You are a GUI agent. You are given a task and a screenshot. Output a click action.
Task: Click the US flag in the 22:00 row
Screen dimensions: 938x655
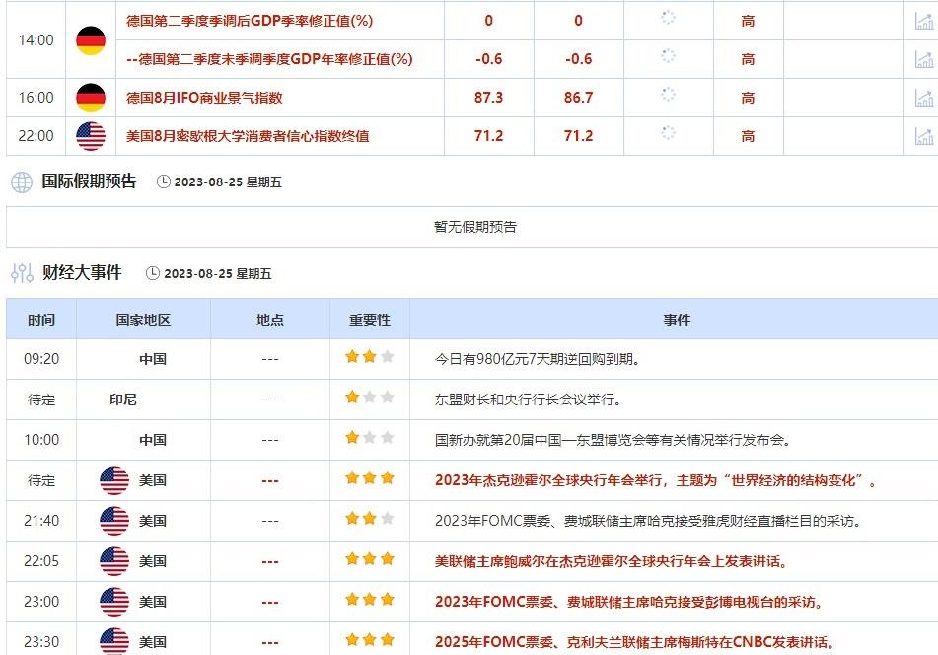pyautogui.click(x=91, y=136)
